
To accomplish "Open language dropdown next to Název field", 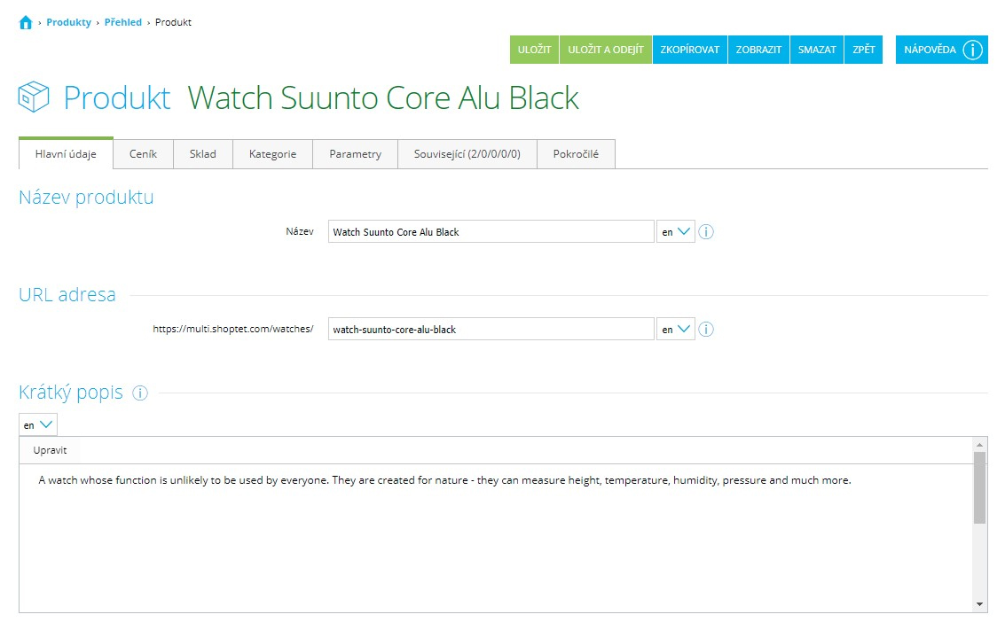I will coord(676,232).
